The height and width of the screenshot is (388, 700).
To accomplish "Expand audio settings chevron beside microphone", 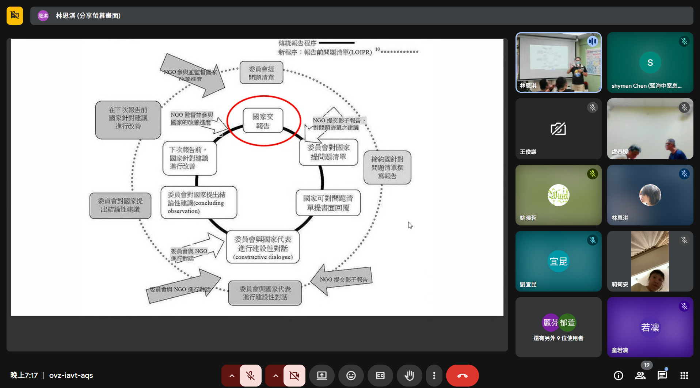I will pyautogui.click(x=232, y=376).
